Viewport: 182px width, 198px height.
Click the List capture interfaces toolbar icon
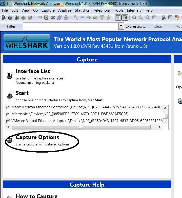click(4, 18)
